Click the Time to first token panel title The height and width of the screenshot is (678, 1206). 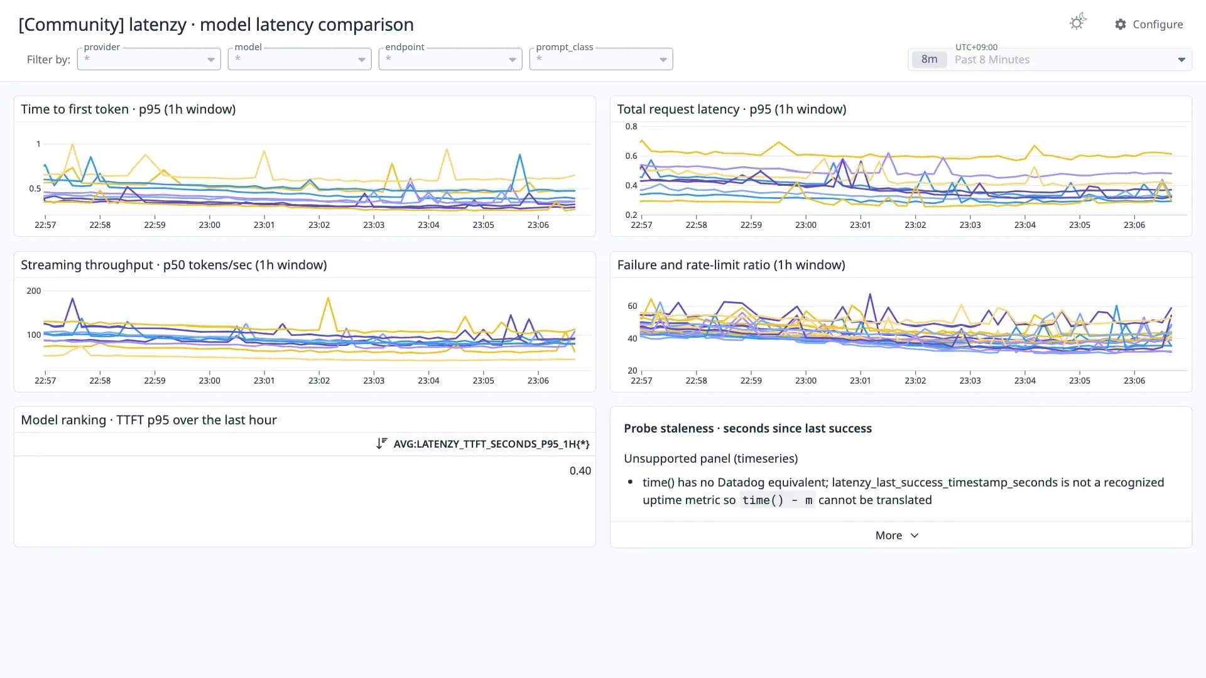pos(128,109)
